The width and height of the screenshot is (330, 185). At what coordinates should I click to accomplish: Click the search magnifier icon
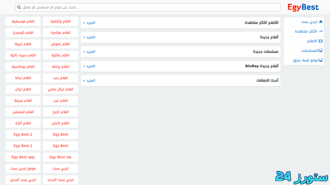coord(19,7)
